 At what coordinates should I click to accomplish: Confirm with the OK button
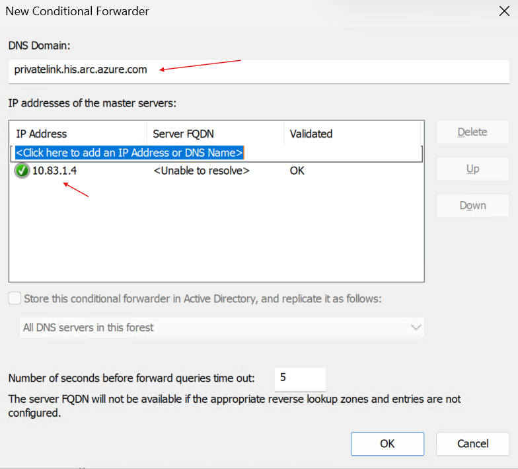pos(387,443)
